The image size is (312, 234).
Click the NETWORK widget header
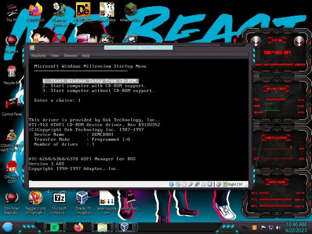pyautogui.click(x=276, y=138)
